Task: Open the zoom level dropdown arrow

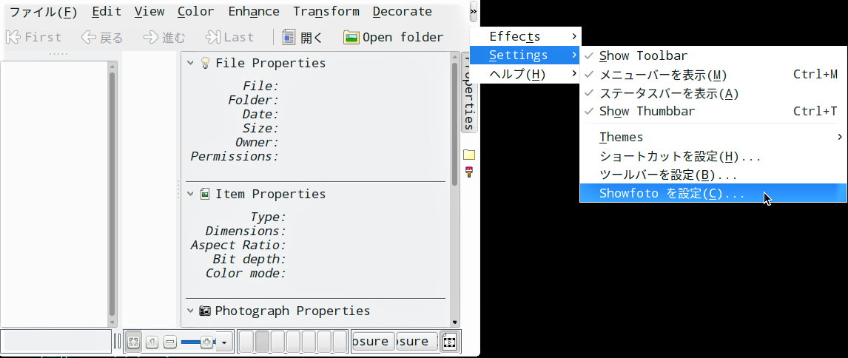Action: pyautogui.click(x=224, y=342)
